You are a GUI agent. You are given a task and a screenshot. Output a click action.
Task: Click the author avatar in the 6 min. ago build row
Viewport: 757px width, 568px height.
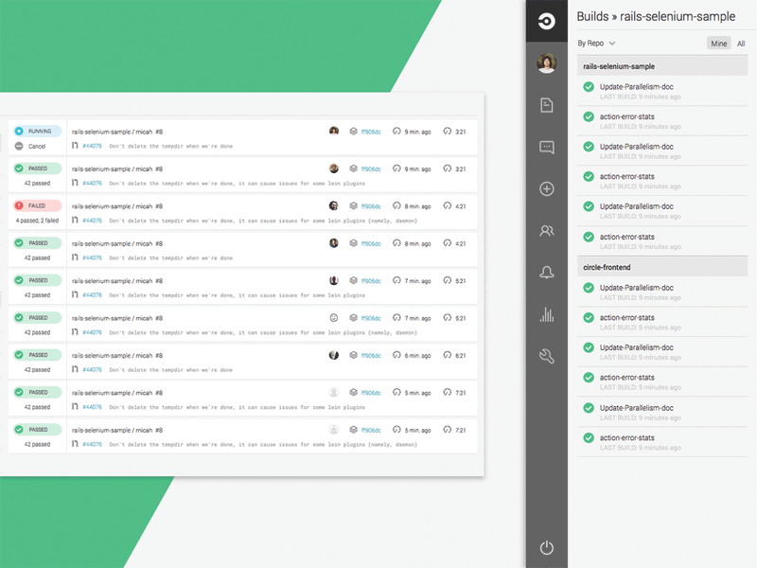pyautogui.click(x=334, y=355)
